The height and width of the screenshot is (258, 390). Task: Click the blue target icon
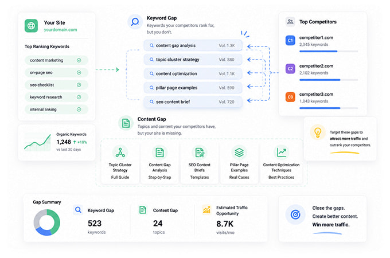pos(295,214)
